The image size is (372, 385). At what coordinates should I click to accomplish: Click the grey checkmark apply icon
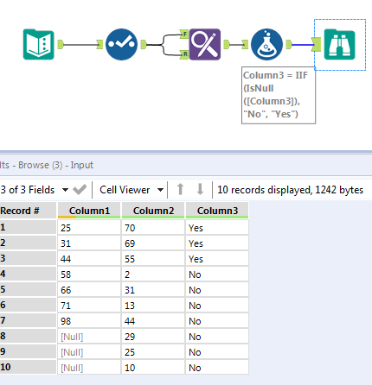click(x=80, y=190)
